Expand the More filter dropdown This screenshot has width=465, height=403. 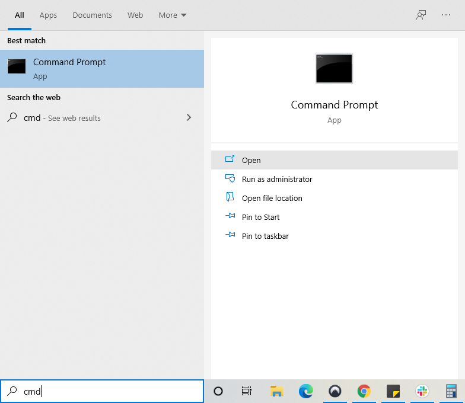pos(173,15)
